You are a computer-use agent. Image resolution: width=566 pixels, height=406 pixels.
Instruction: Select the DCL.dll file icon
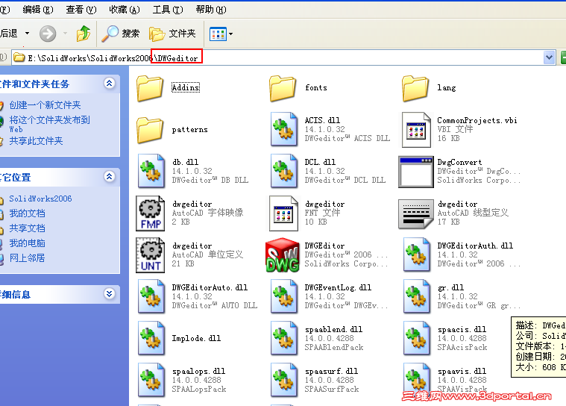pyautogui.click(x=284, y=171)
